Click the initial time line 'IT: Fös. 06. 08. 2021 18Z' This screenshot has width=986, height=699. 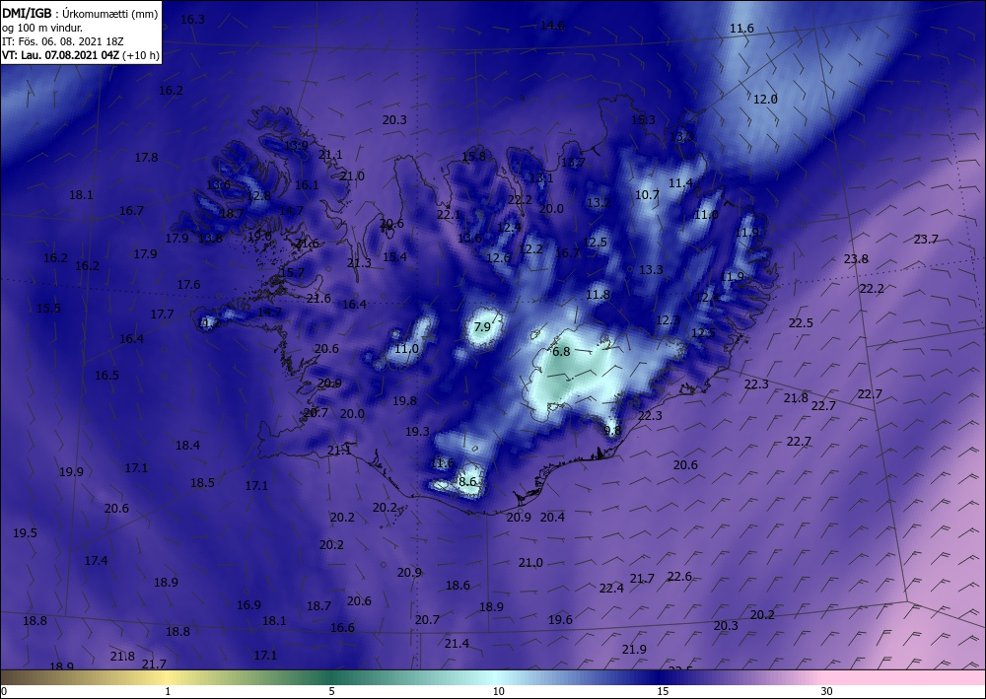(x=63, y=41)
